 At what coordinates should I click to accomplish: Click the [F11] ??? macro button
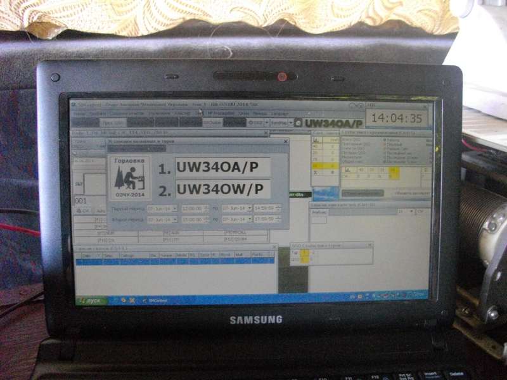pos(170,239)
